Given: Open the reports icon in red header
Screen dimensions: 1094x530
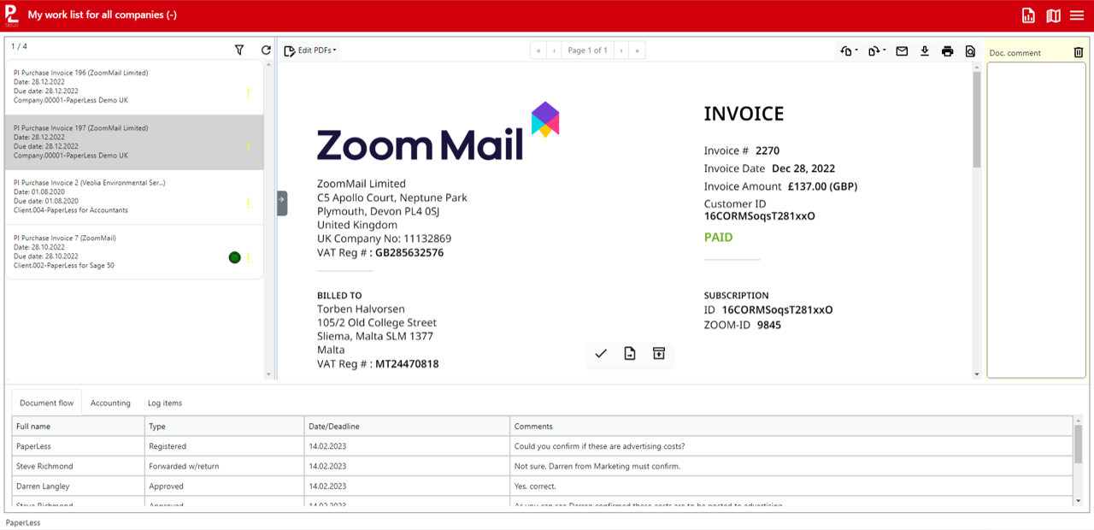Looking at the screenshot, I should [x=1028, y=15].
